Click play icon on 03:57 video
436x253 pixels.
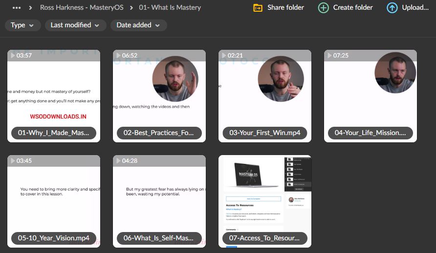coord(13,56)
